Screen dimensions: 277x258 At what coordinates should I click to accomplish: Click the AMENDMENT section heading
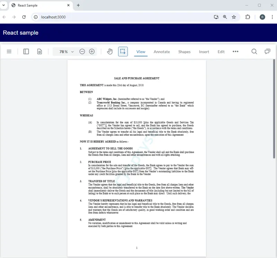coord(97,220)
